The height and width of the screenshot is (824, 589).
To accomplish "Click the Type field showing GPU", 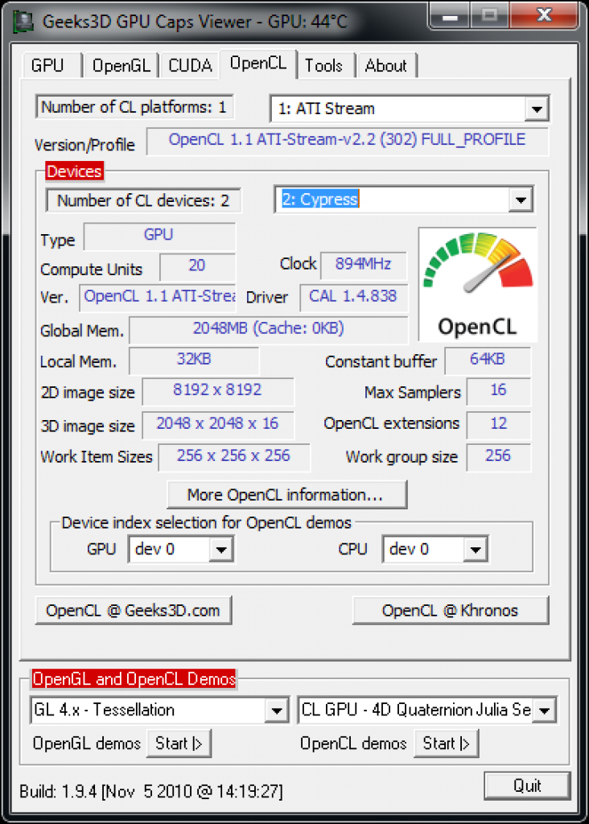I will [160, 236].
